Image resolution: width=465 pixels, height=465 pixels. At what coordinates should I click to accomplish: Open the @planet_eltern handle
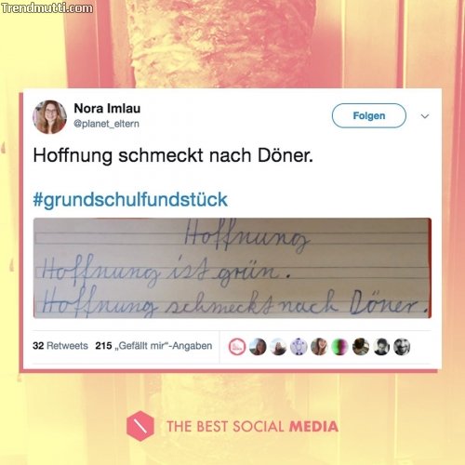coord(106,124)
